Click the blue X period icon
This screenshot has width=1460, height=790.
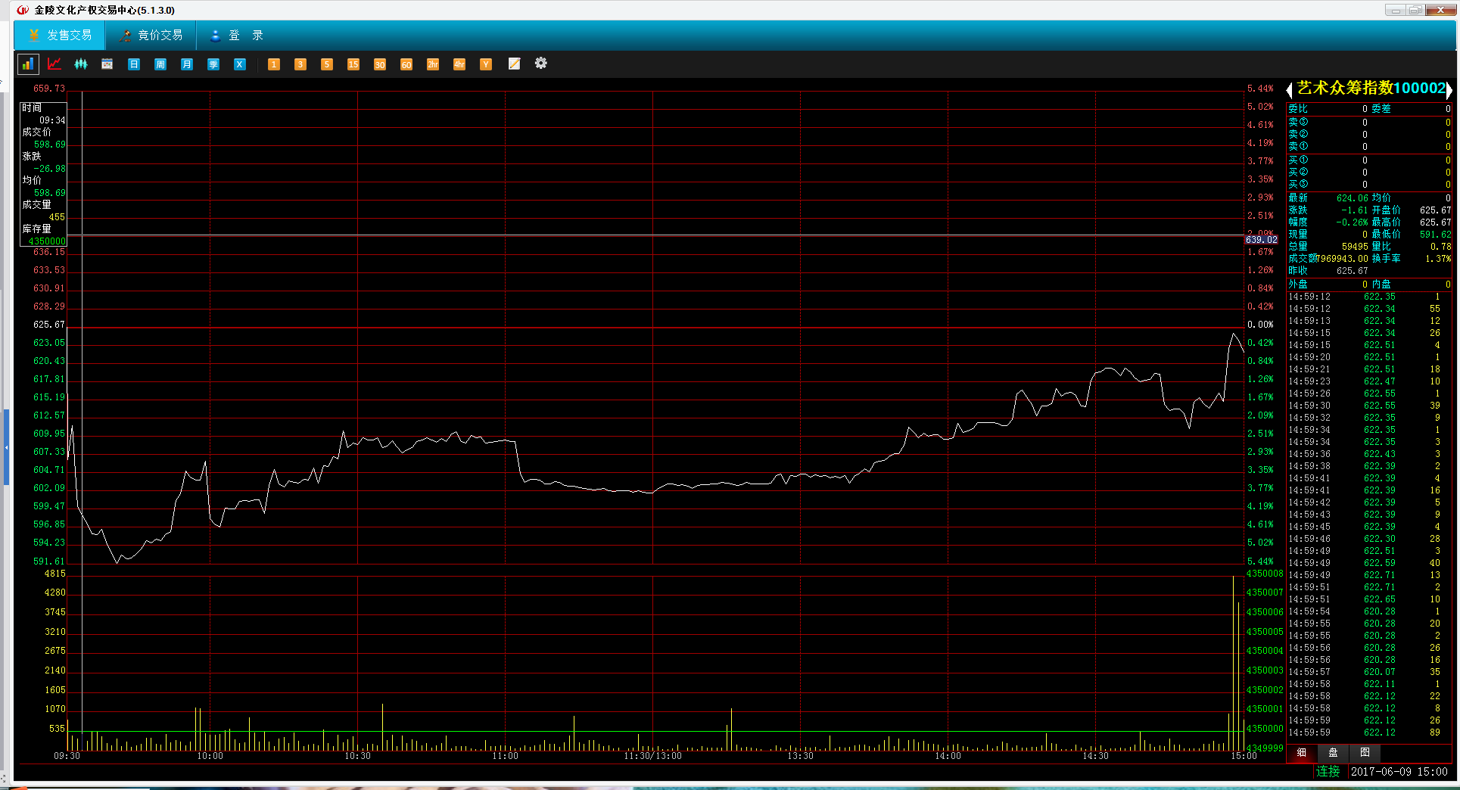(240, 64)
